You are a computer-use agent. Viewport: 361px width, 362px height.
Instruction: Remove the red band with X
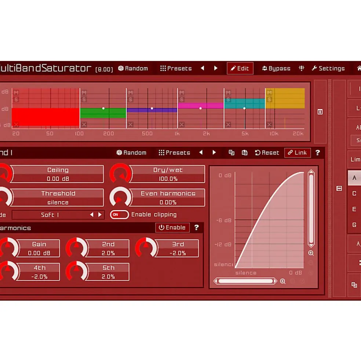(x=16, y=125)
